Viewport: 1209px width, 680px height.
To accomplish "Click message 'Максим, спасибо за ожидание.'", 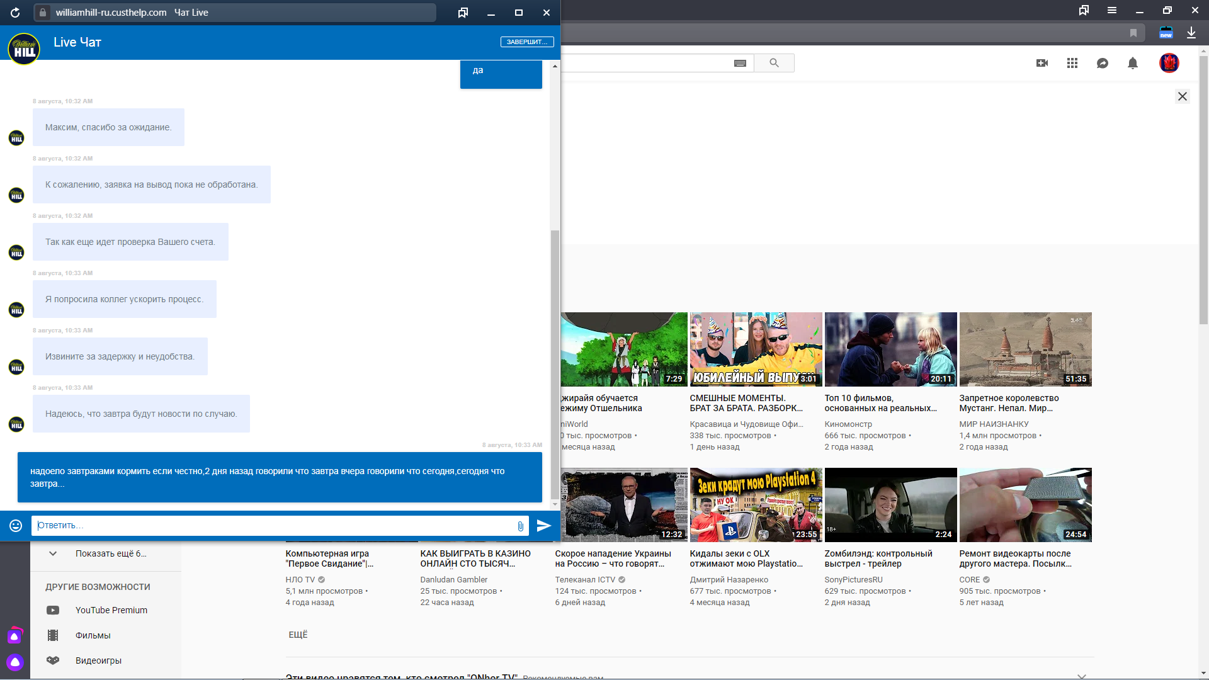I will 108,127.
